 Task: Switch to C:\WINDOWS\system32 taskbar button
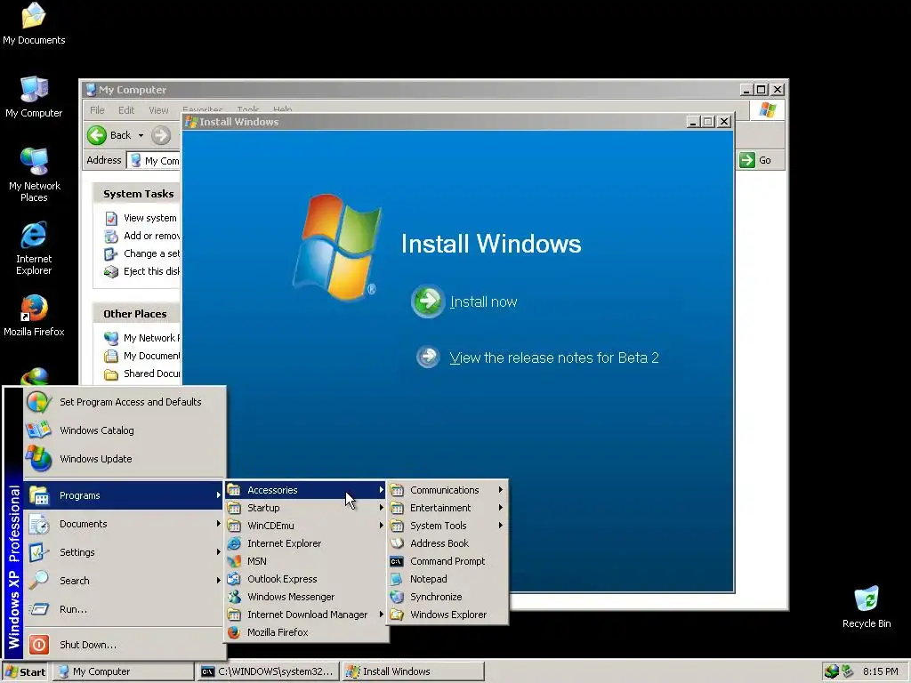coord(269,672)
